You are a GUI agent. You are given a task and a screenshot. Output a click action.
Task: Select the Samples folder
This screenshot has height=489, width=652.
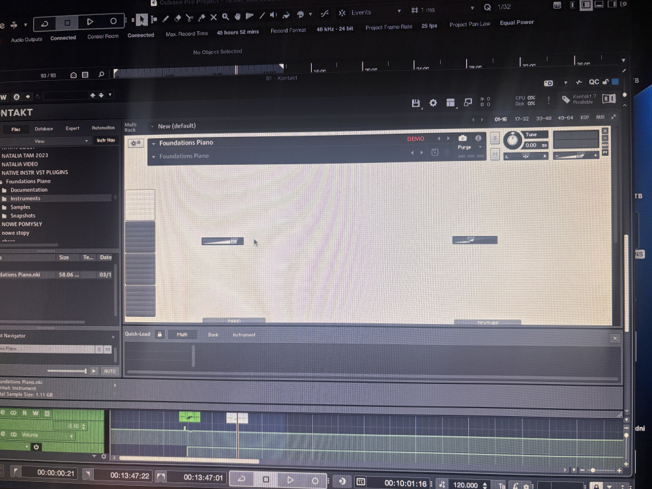coord(20,207)
